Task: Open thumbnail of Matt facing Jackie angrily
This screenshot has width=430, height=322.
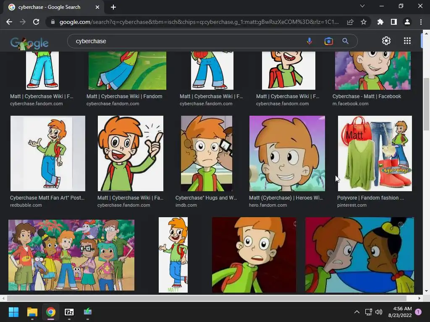Action: pyautogui.click(x=359, y=255)
